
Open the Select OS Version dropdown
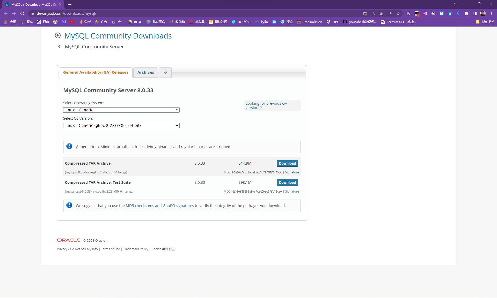[121, 125]
